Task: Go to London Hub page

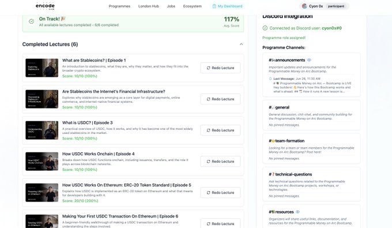Action: click(x=149, y=6)
